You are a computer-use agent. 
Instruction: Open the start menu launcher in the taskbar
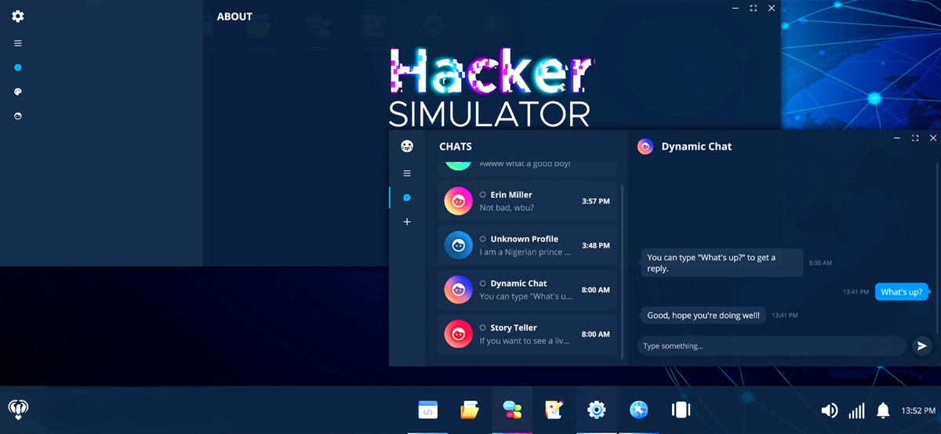(x=18, y=410)
